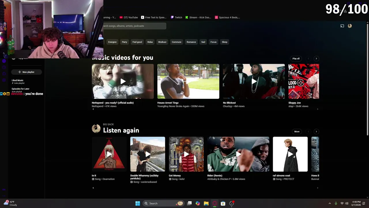This screenshot has width=369, height=208.
Task: Click the microphone tray icon
Action: (x=336, y=203)
